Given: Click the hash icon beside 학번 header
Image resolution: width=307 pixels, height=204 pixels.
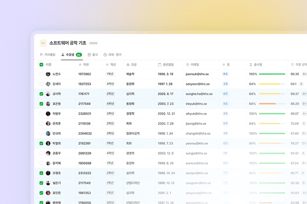Looking at the screenshot, I should [x=80, y=65].
